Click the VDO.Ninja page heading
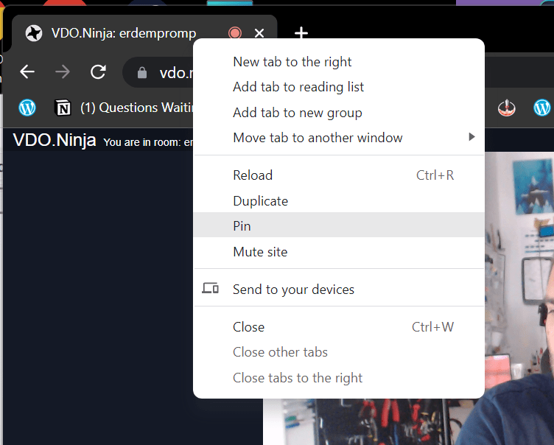554x445 pixels. [55, 140]
